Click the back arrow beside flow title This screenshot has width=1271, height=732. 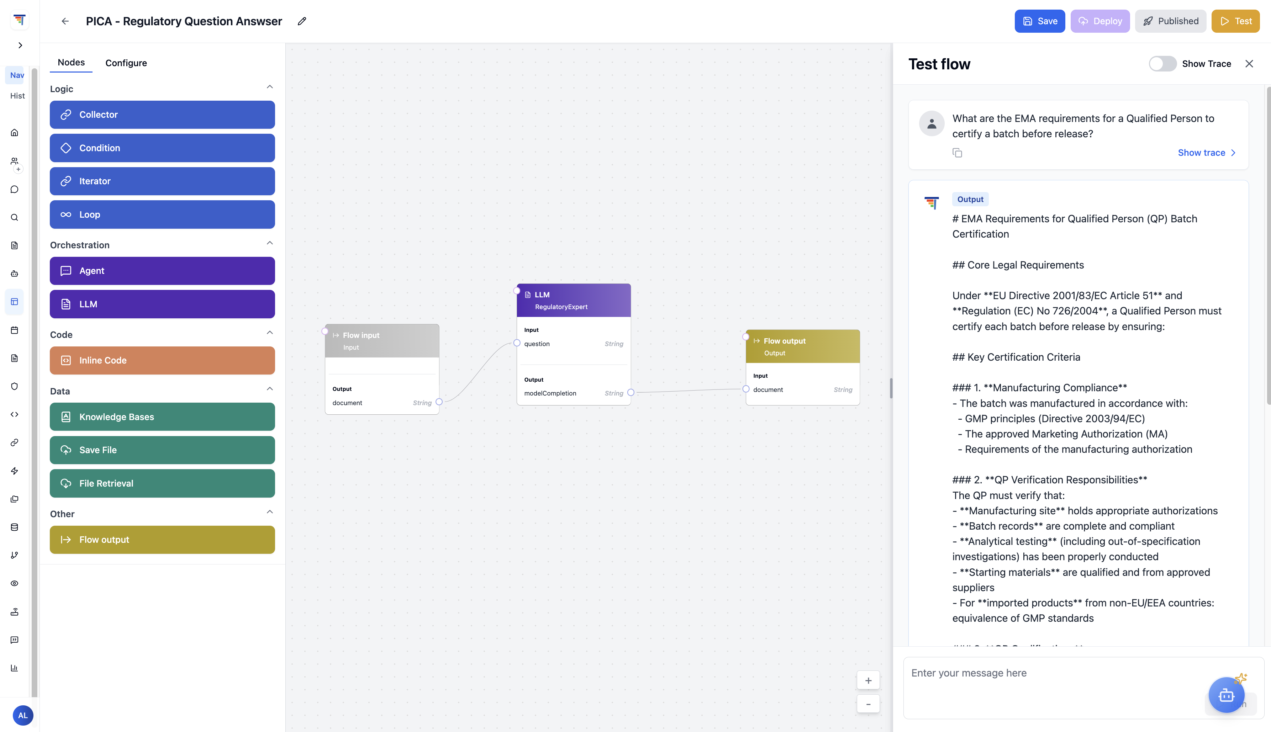(65, 21)
